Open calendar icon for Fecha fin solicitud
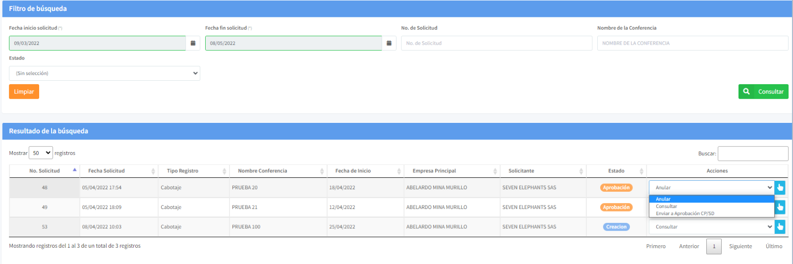The image size is (793, 264). tap(389, 43)
